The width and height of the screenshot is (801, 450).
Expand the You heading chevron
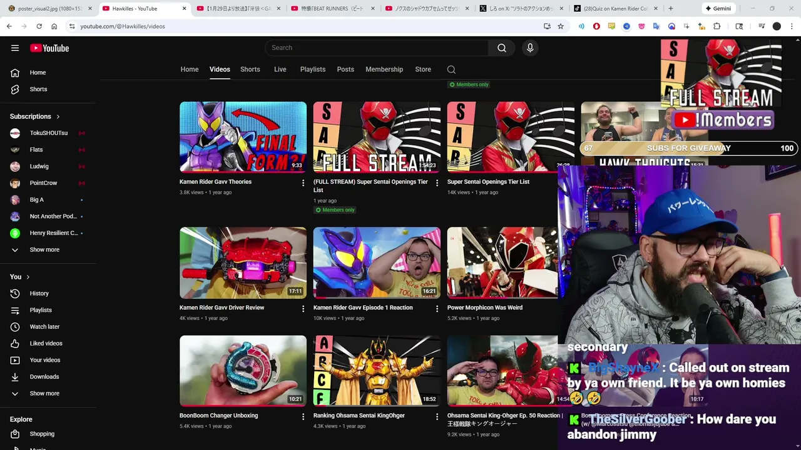coord(28,277)
